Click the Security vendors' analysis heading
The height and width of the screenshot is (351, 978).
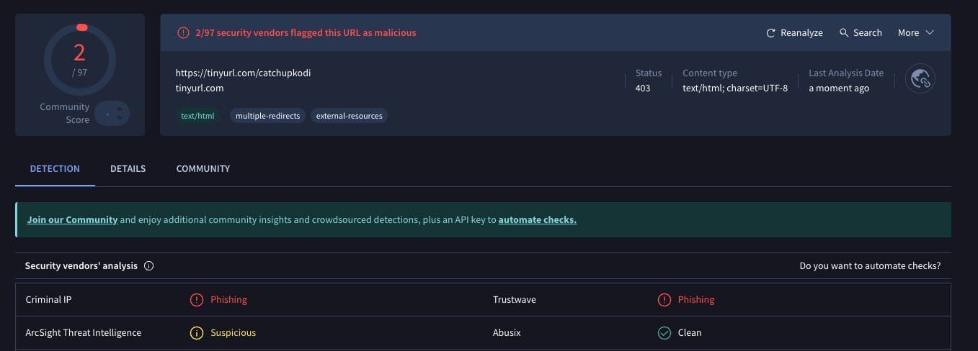81,266
